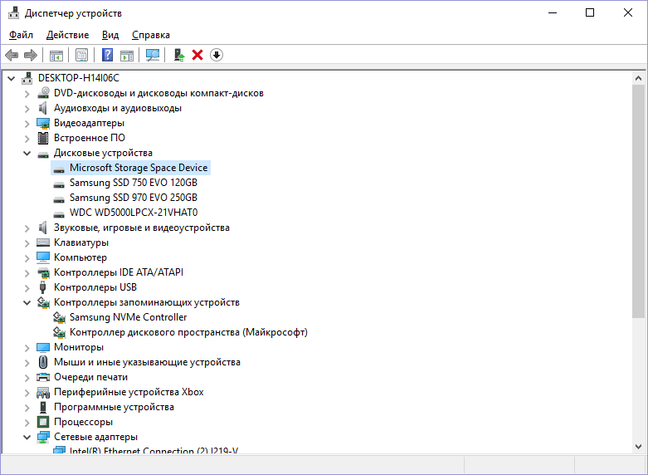
Task: Select Контроллер дискового пространства (Майкрософт)
Action: pos(188,332)
